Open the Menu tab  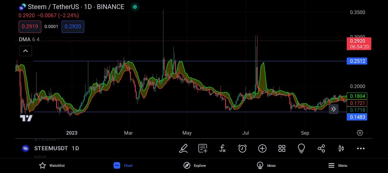click(x=338, y=165)
